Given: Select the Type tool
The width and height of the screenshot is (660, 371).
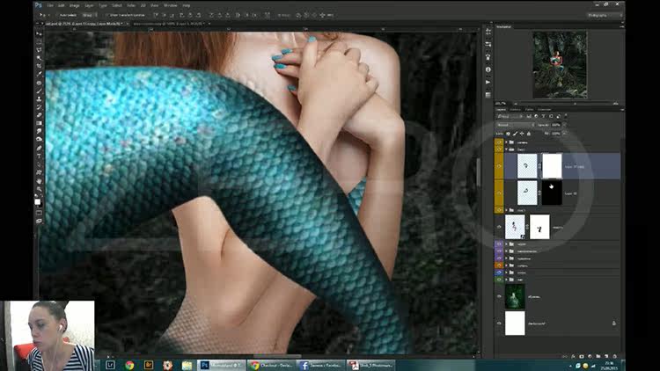Looking at the screenshot, I should click(39, 156).
